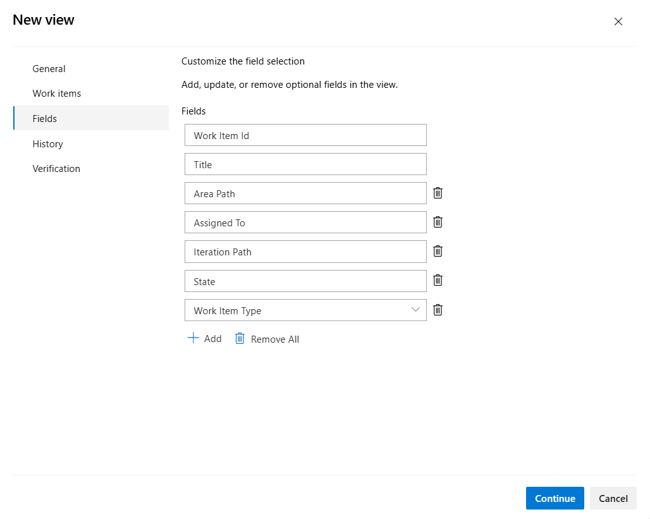Screen dimensions: 650x519
Task: Delete the Work Item Type field
Action: (x=438, y=310)
